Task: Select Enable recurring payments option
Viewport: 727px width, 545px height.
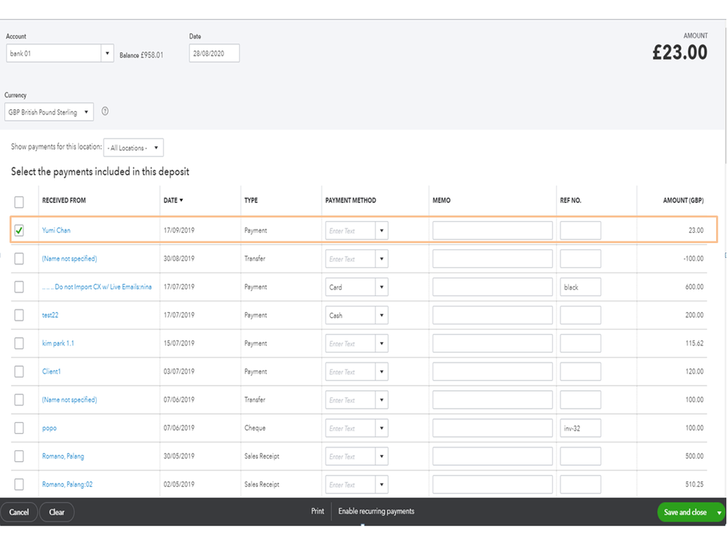Action: 376,512
